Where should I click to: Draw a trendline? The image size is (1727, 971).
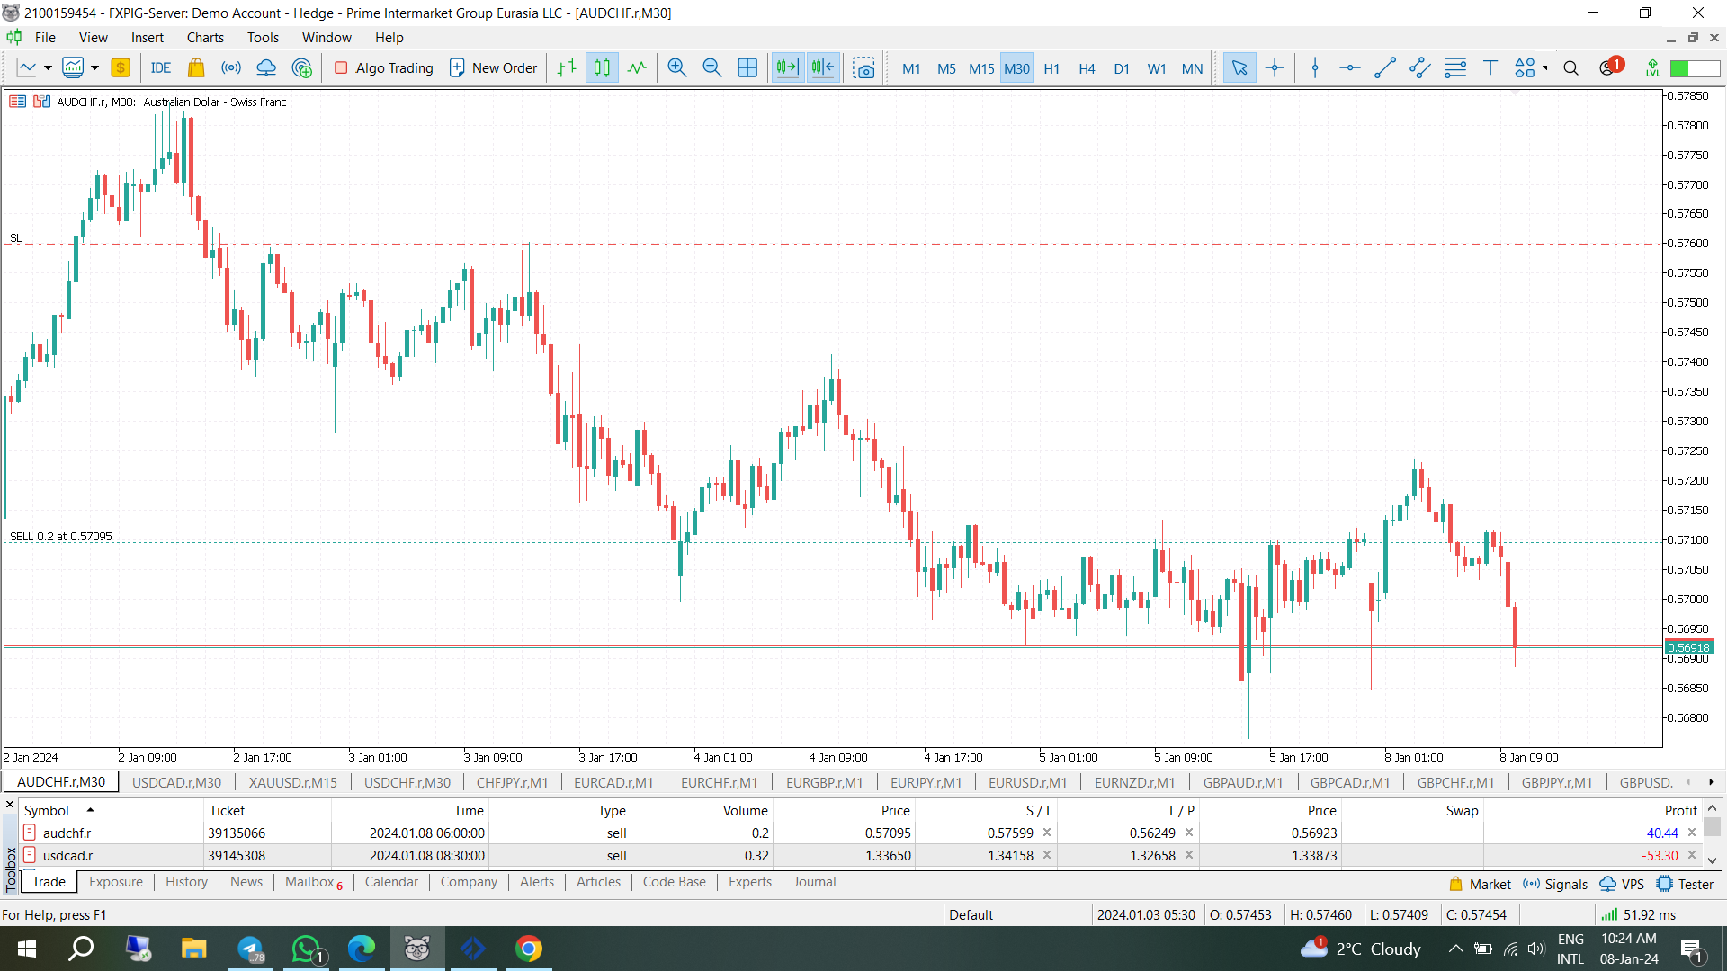click(x=1385, y=67)
